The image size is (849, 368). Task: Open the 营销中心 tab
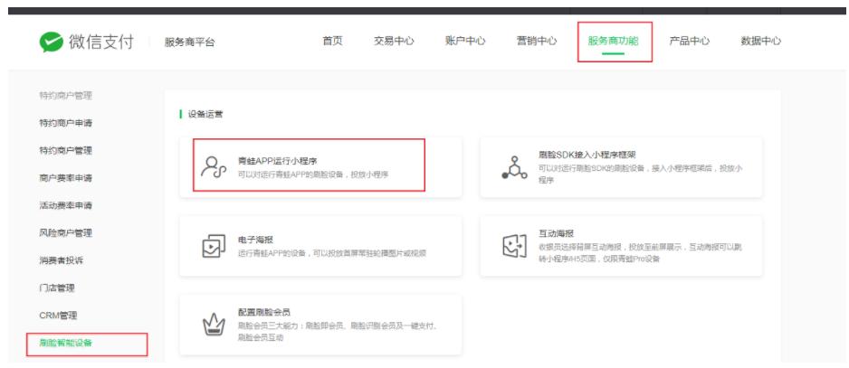point(537,41)
